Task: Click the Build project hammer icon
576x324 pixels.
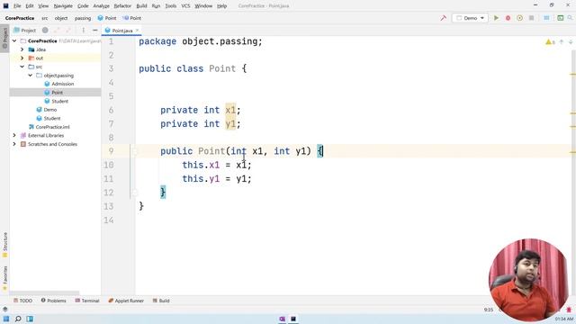Action: pyautogui.click(x=444, y=18)
